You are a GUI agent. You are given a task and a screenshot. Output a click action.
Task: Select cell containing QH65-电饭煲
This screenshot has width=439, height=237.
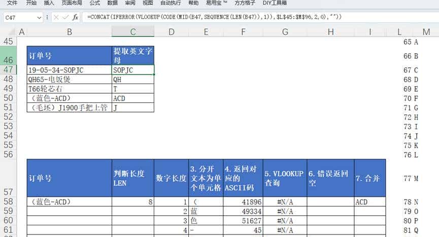69,80
